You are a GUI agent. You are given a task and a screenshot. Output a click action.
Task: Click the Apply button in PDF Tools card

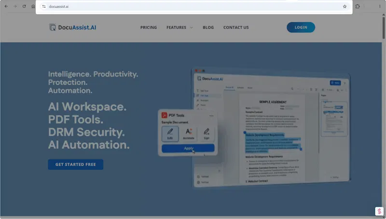pyautogui.click(x=188, y=148)
